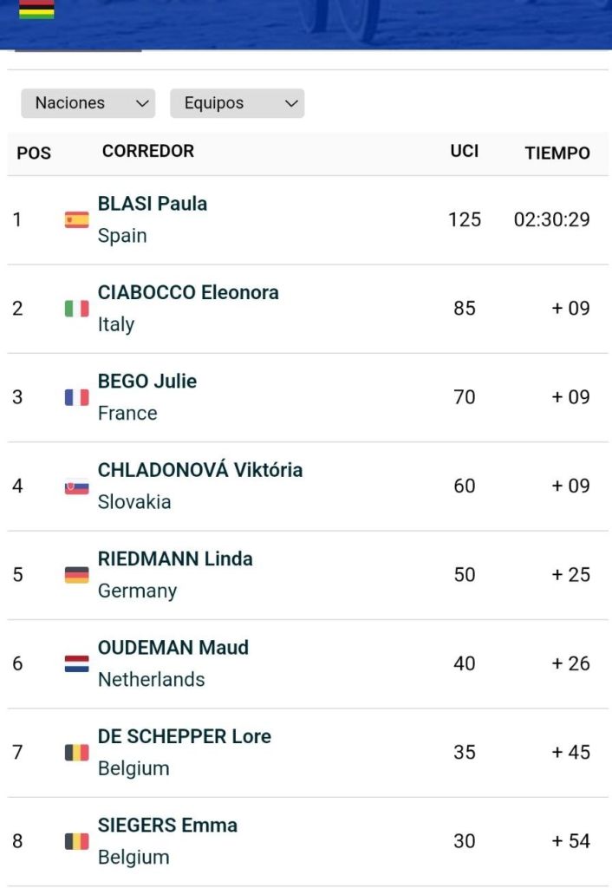The image size is (612, 888).
Task: Select SIEGERS Emma rider link
Action: click(167, 826)
